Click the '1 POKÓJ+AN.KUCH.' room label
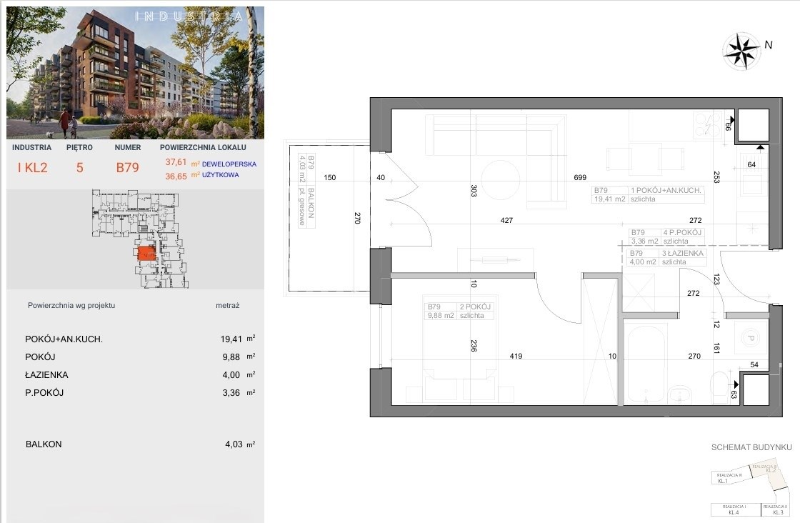This screenshot has width=800, height=523. point(666,191)
